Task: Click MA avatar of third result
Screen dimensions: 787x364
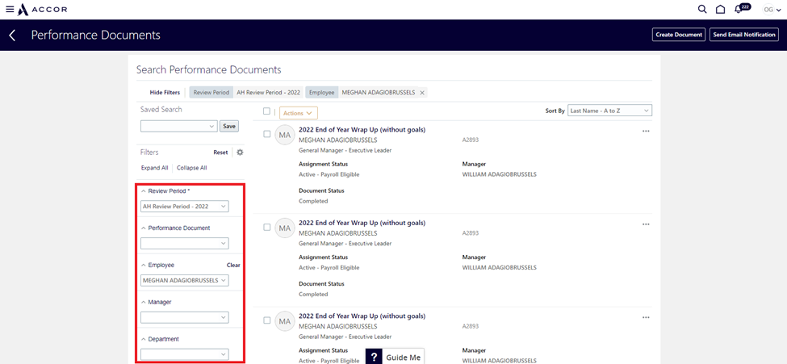Action: point(285,321)
